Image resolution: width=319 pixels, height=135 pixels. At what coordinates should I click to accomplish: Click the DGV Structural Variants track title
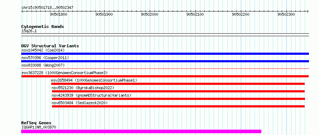(x=50, y=46)
